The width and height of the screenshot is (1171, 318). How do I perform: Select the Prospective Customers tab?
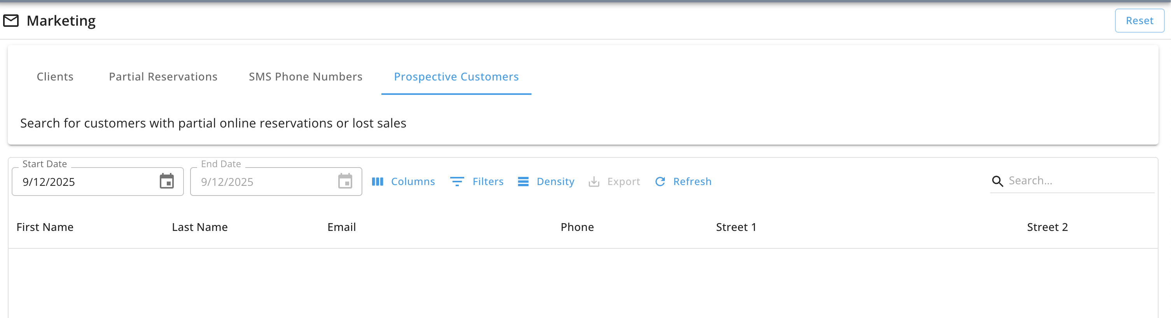456,77
